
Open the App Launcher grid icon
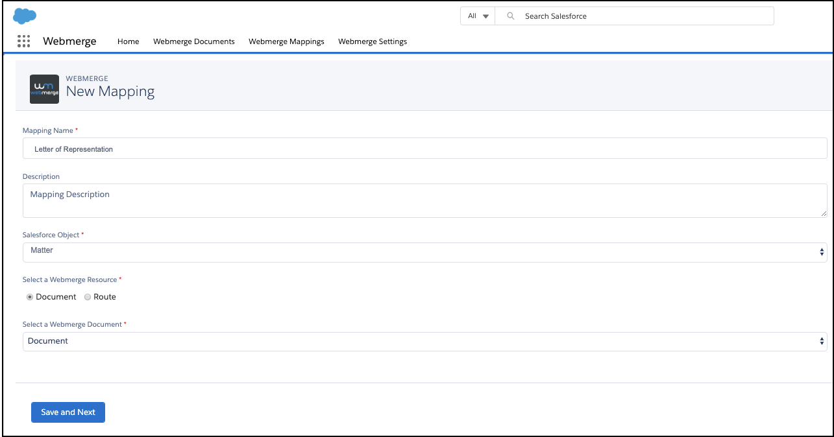pos(24,41)
